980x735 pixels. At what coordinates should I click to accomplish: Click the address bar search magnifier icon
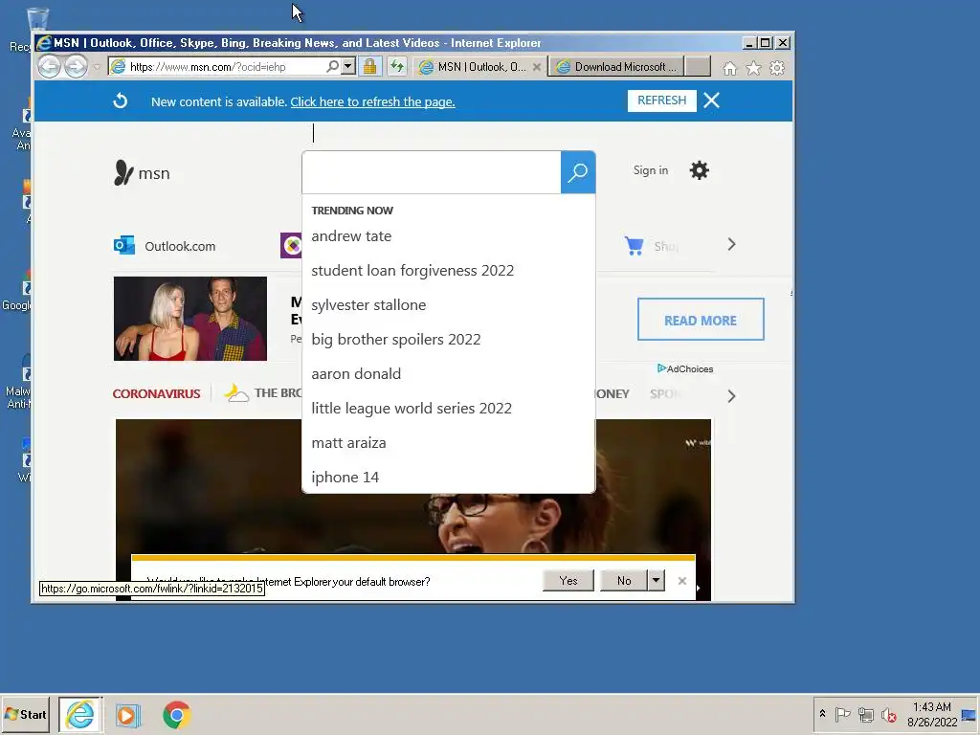(x=332, y=66)
